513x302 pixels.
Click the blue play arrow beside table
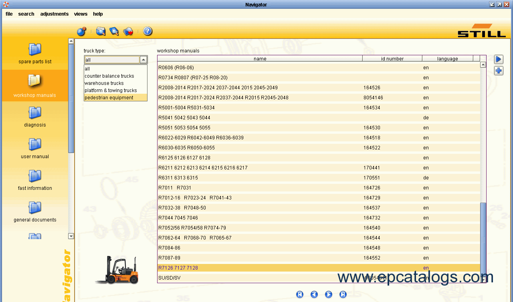tap(499, 60)
